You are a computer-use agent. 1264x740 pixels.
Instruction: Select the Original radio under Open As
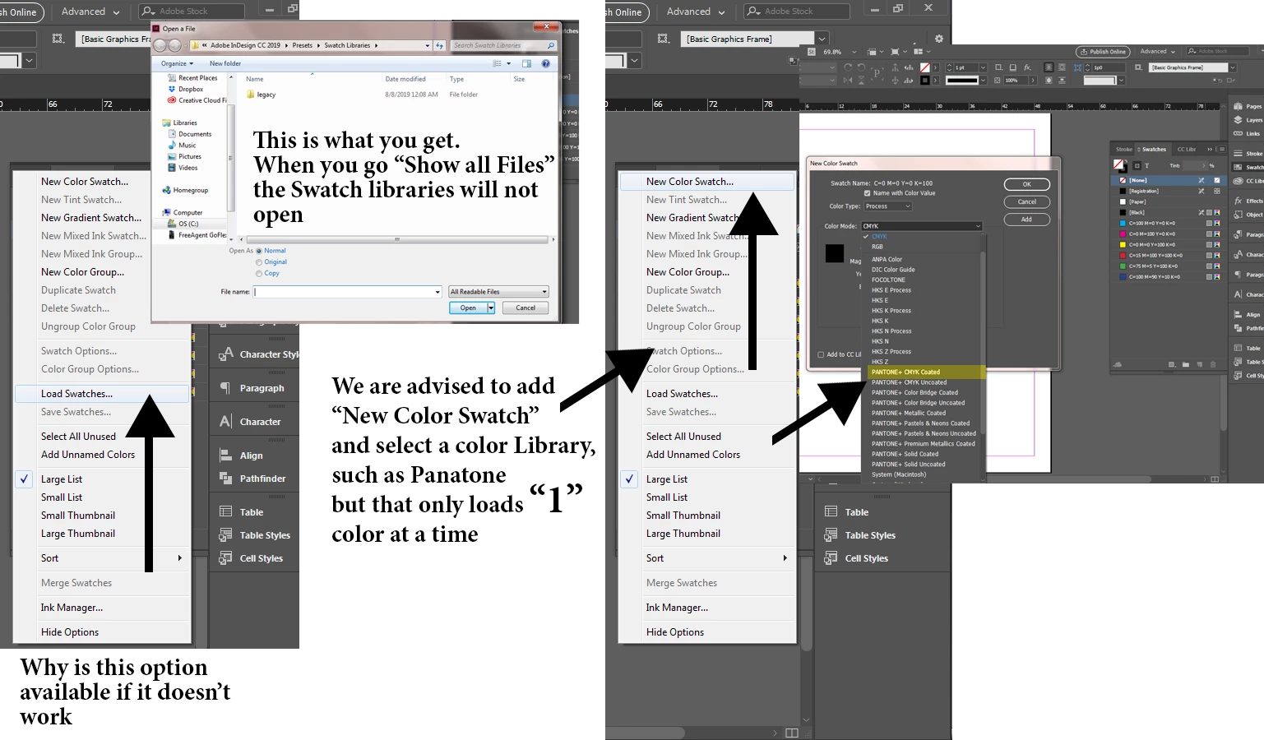coord(259,262)
